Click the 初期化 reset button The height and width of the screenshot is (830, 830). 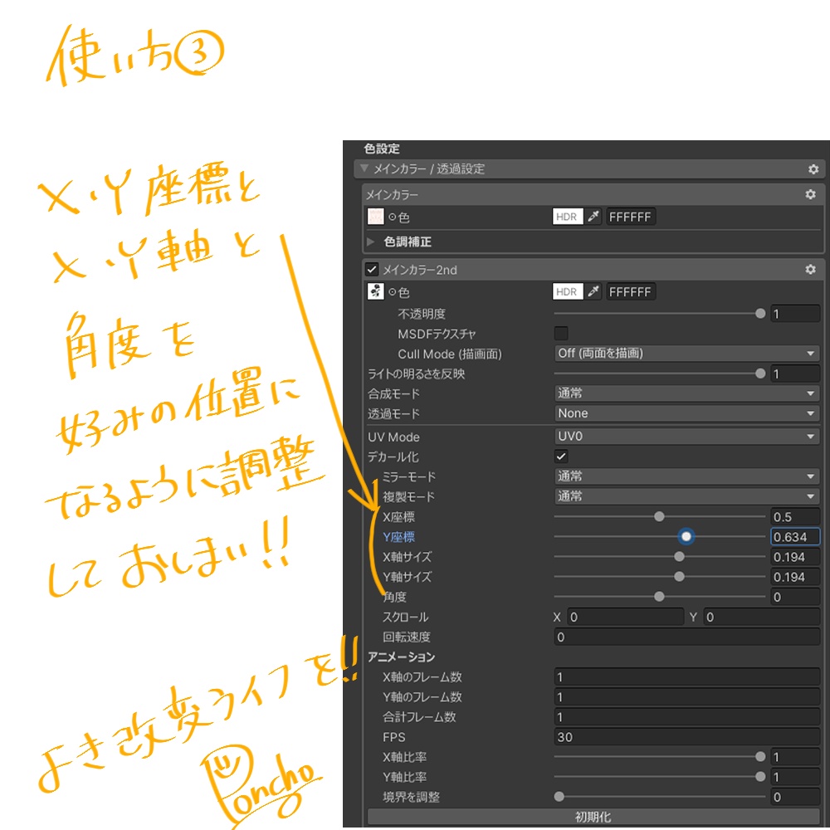click(593, 817)
